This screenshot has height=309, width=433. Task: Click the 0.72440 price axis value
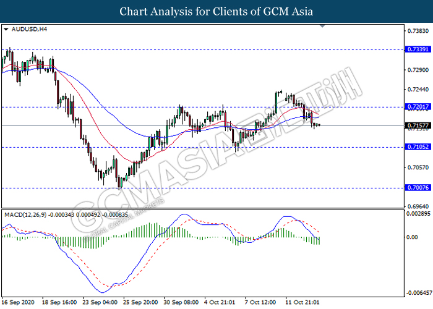click(x=418, y=90)
